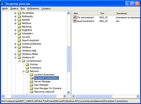Click the SaveConnections string value icon
This screenshot has width=141, height=104.
coord(74,21)
